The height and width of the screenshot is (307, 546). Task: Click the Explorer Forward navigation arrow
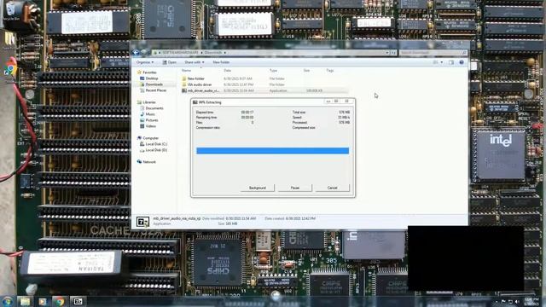144,53
